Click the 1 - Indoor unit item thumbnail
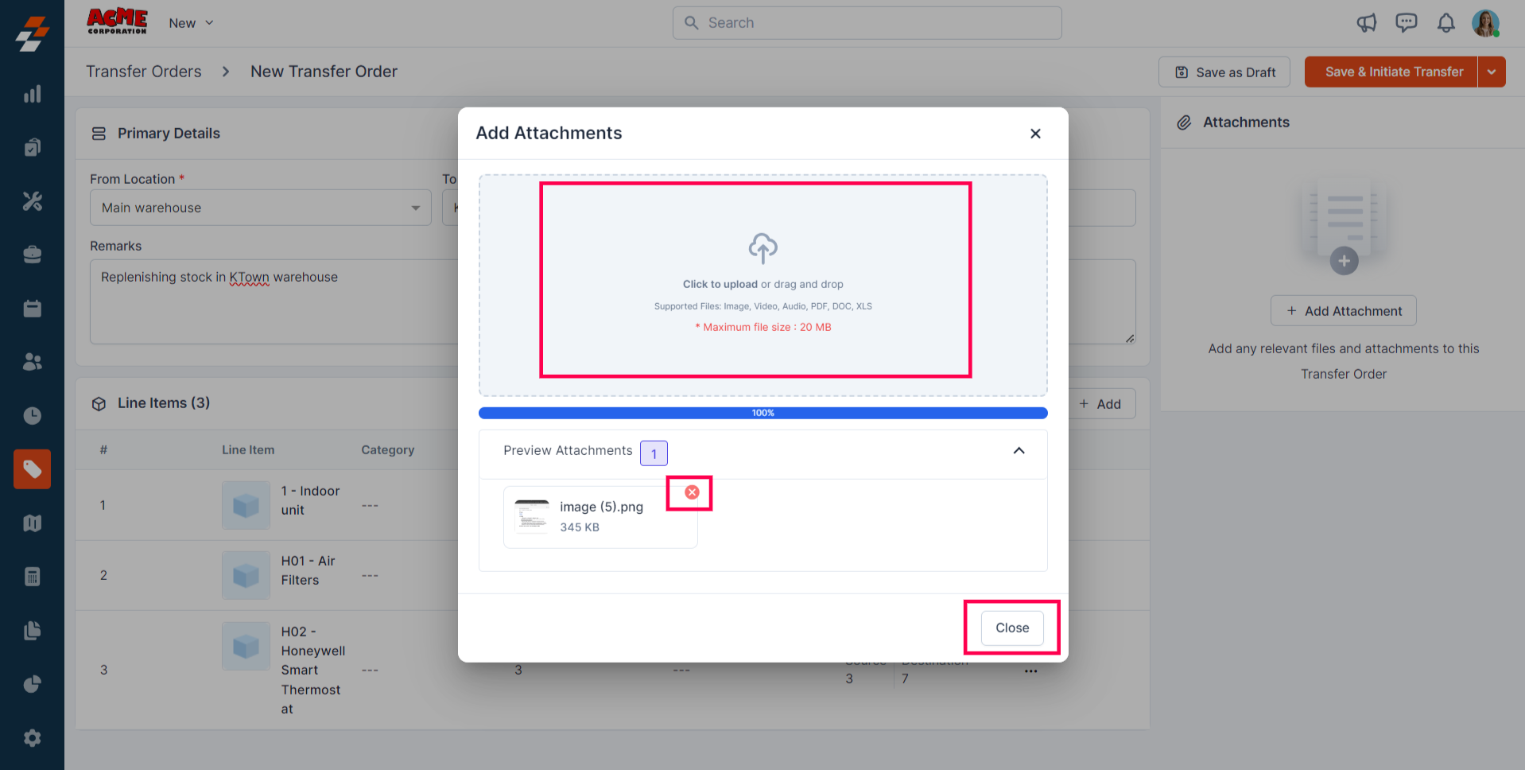Screen dimensions: 1525x770 coord(246,505)
